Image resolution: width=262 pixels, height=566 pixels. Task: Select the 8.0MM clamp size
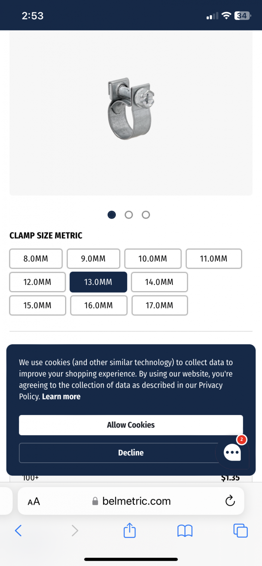tap(36, 259)
